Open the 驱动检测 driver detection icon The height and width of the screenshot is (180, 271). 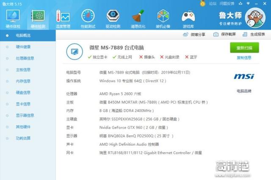(113, 19)
